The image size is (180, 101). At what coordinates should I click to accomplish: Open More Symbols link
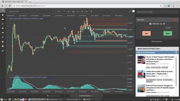coord(157,42)
